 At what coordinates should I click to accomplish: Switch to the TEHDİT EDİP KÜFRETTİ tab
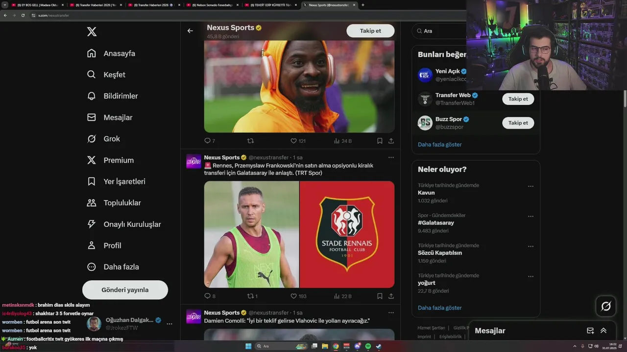[270, 5]
